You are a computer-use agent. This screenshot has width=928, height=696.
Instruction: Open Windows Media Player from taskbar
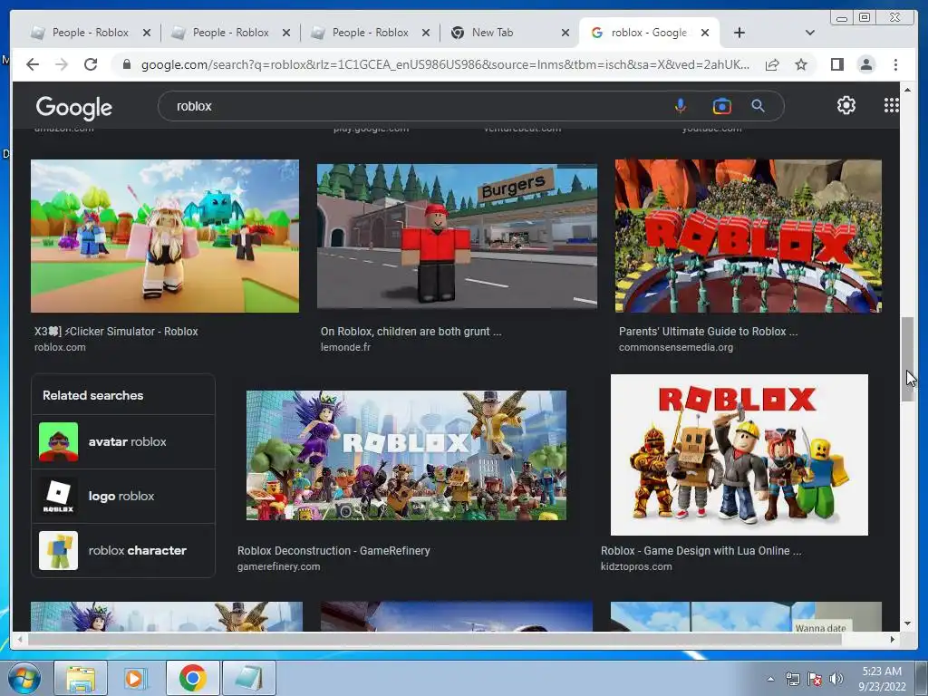click(136, 678)
